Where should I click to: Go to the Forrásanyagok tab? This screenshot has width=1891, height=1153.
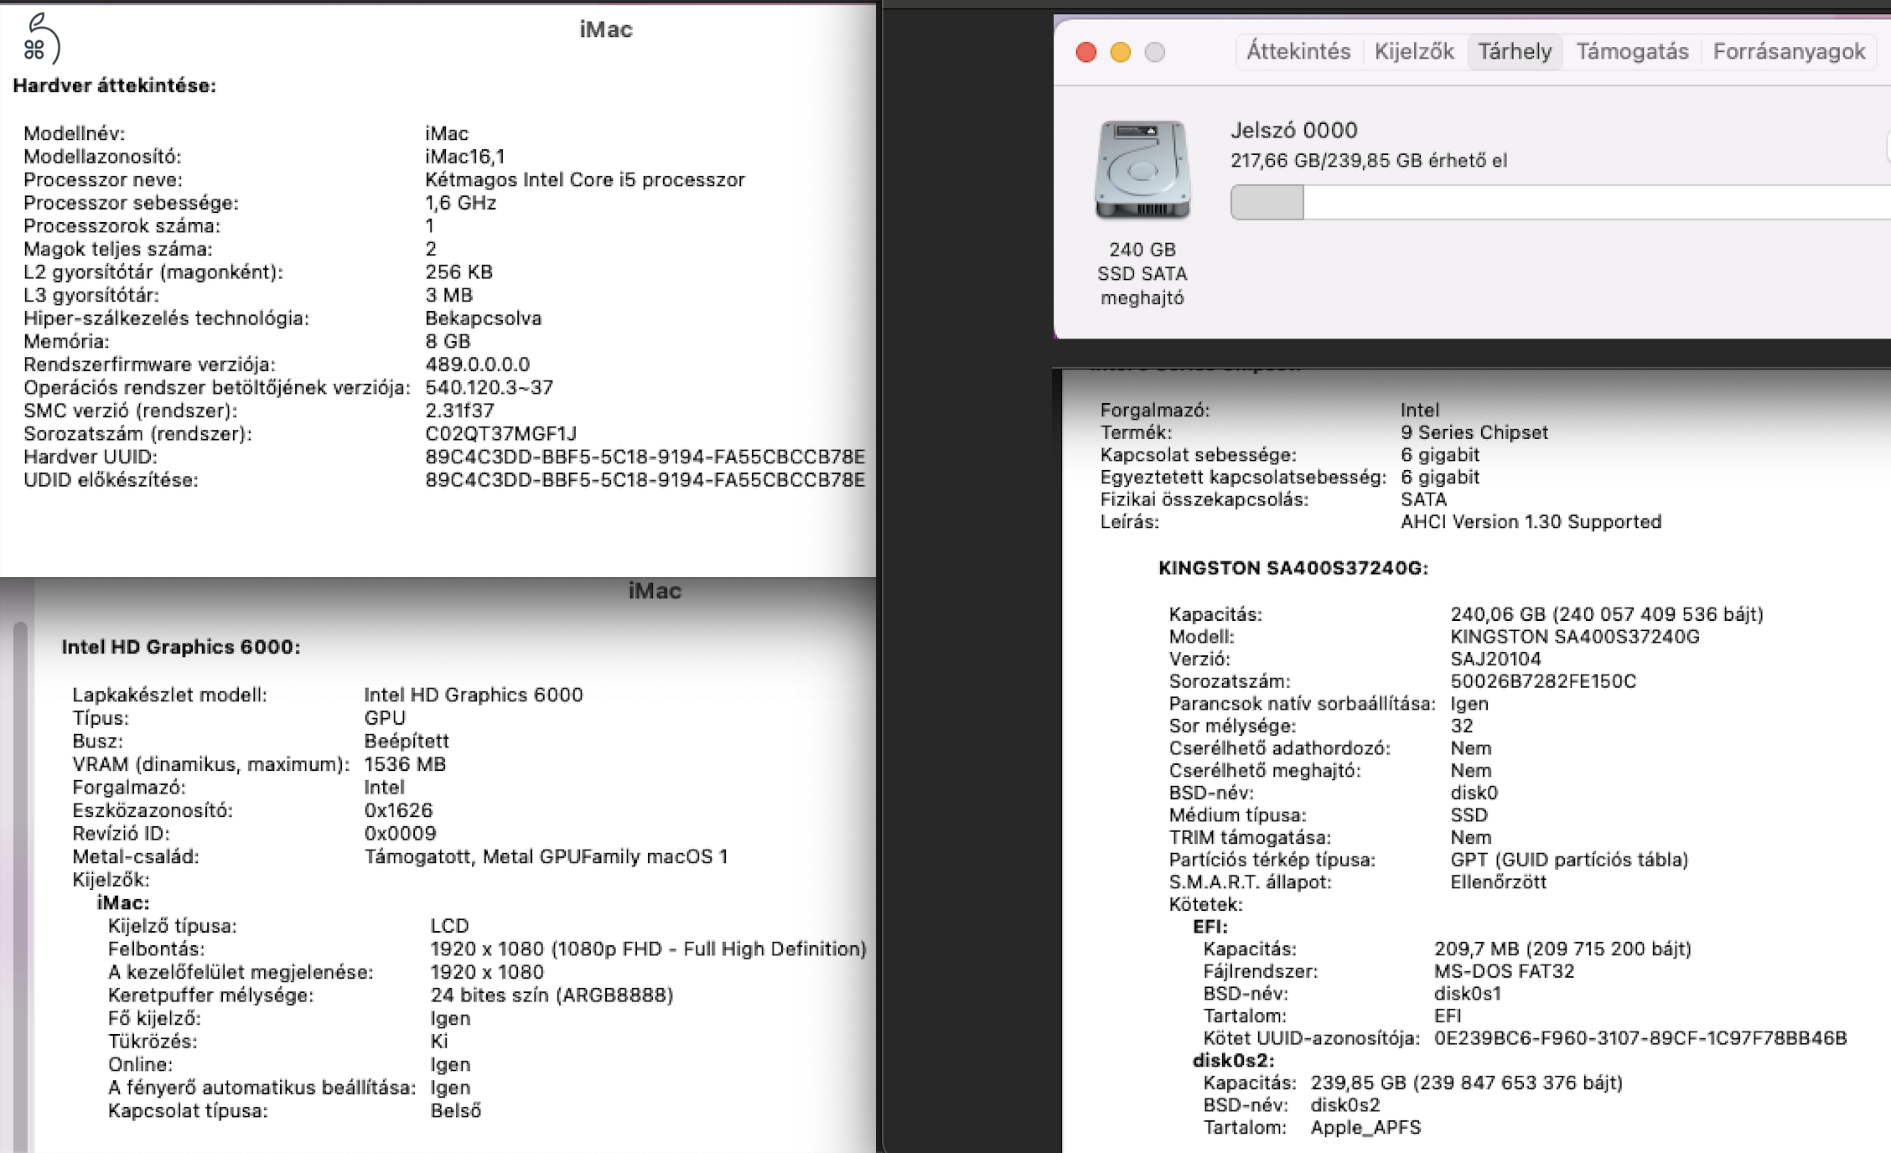(1789, 52)
